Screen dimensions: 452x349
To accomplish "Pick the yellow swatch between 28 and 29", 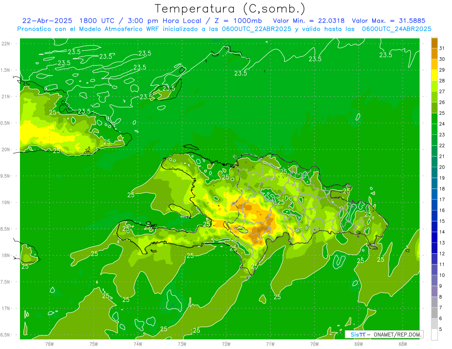I will point(434,75).
